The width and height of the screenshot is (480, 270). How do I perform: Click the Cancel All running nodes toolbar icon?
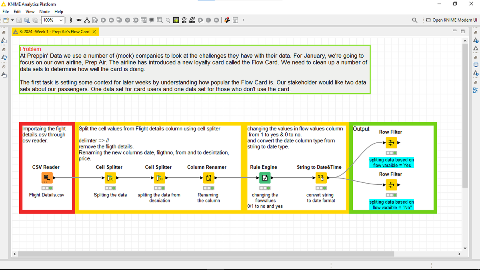click(x=136, y=20)
